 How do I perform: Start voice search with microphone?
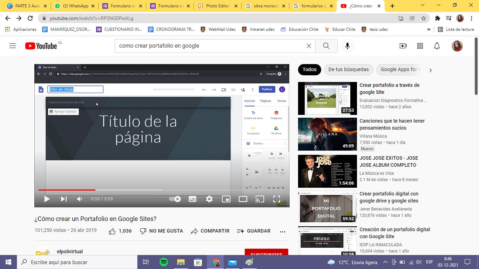pyautogui.click(x=348, y=46)
